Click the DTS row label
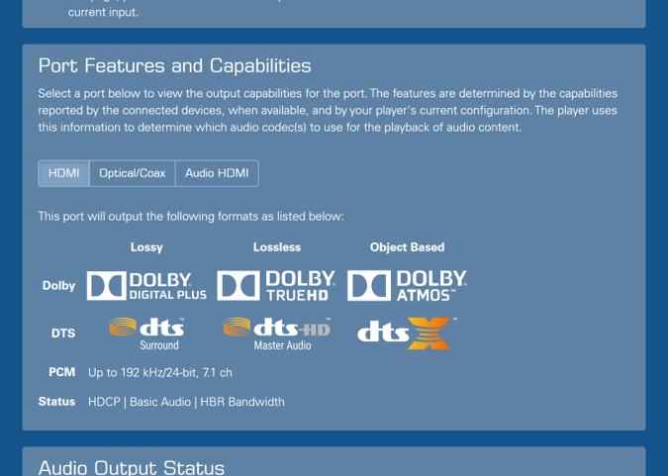Image resolution: width=668 pixels, height=476 pixels. 62,333
